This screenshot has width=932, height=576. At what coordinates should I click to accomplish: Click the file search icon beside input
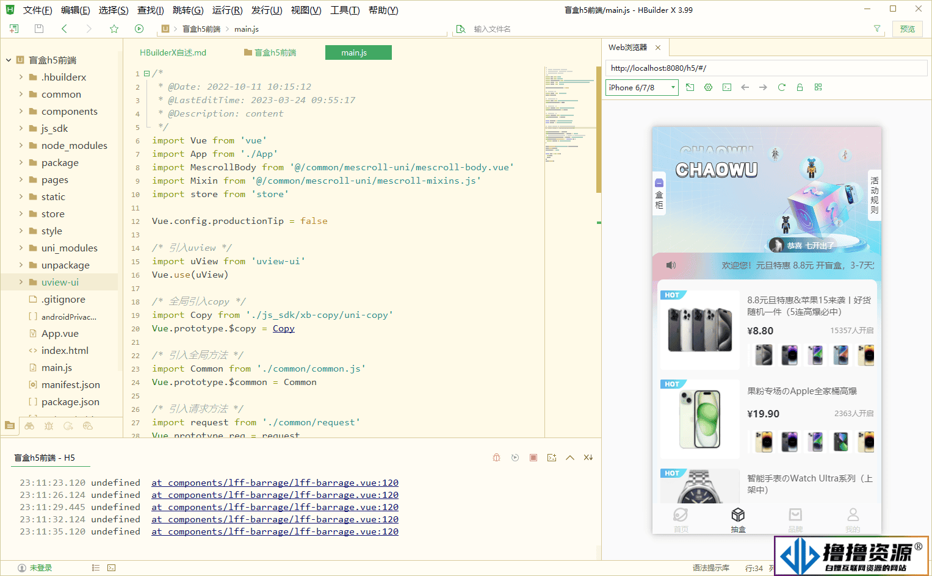click(461, 29)
